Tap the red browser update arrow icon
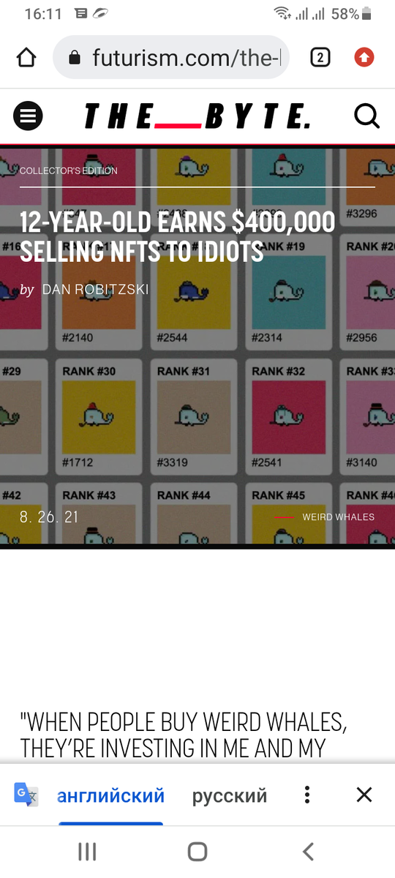 364,57
